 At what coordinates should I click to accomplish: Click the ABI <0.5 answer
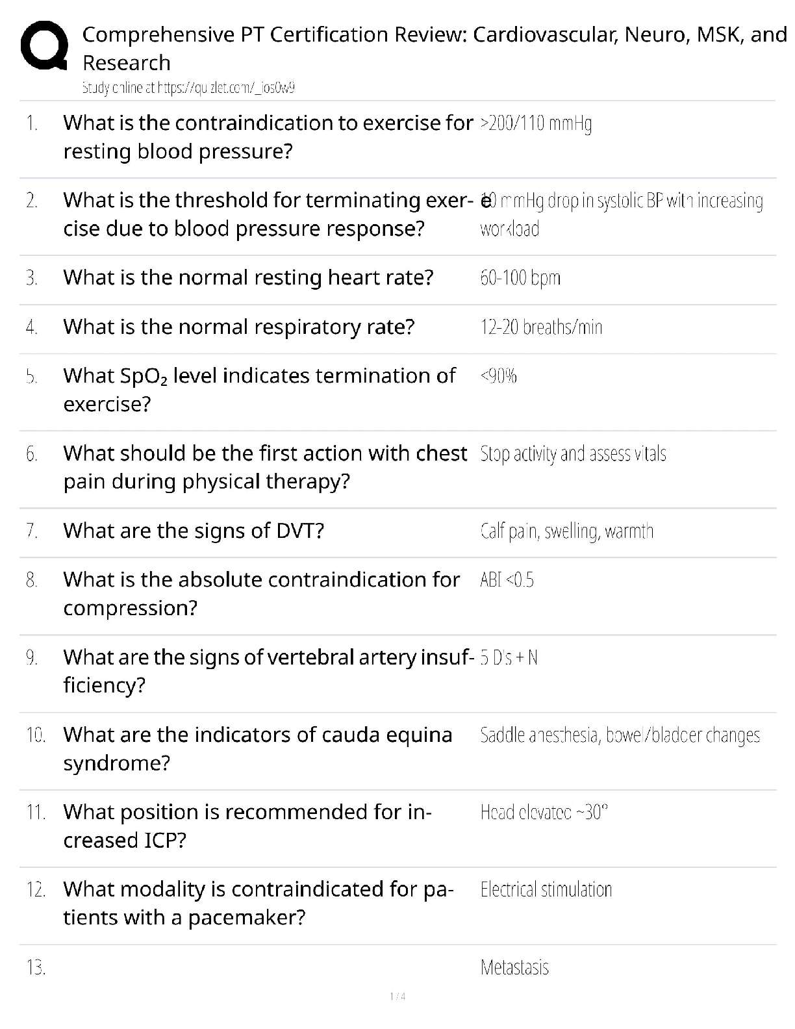507,579
